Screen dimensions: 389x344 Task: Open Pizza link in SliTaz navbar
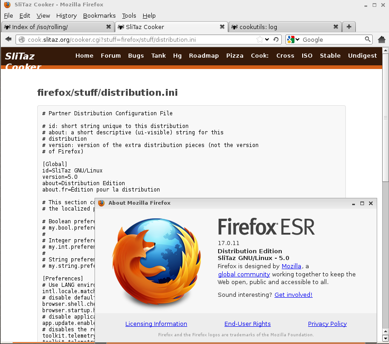coord(234,55)
